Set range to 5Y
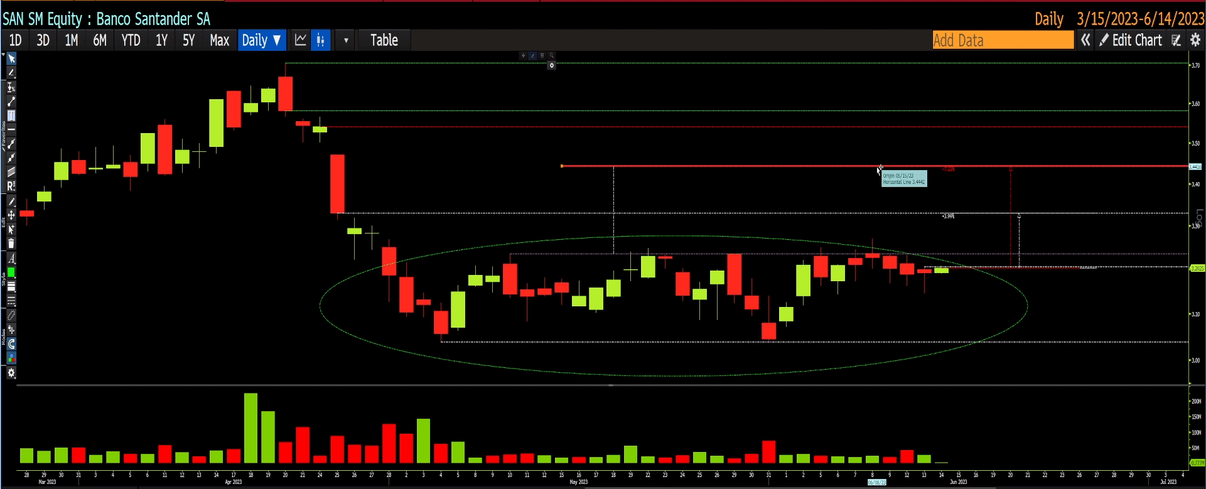 pyautogui.click(x=189, y=40)
